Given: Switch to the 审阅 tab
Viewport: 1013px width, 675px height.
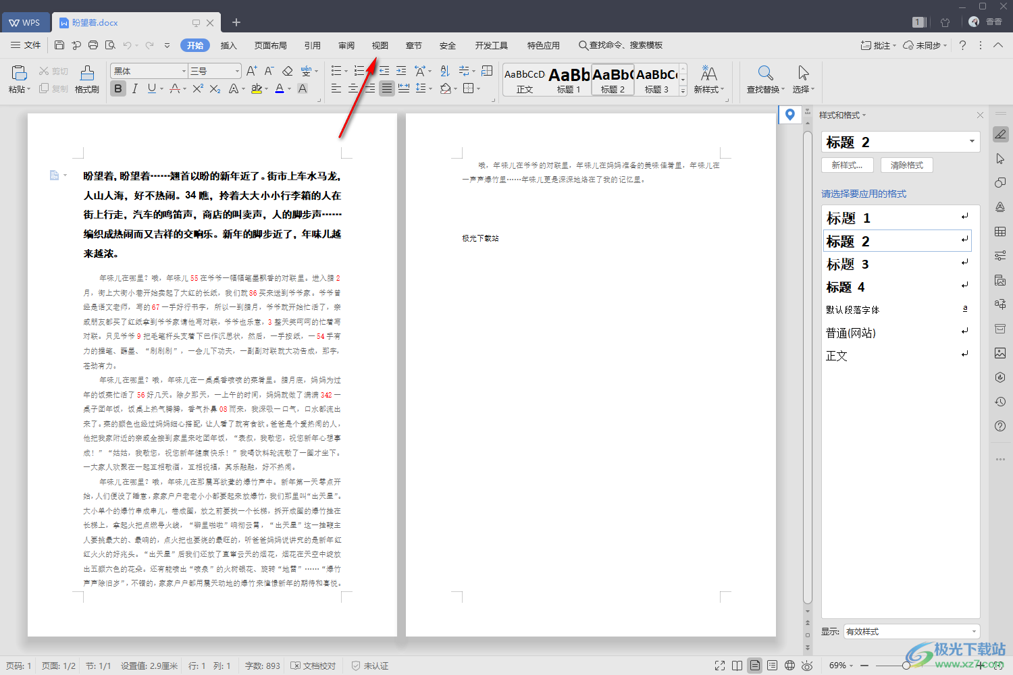Looking at the screenshot, I should click(x=346, y=45).
